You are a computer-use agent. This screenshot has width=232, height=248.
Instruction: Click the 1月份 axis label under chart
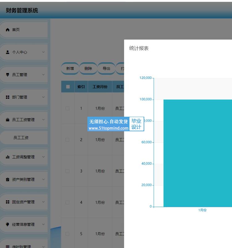[x=202, y=210]
